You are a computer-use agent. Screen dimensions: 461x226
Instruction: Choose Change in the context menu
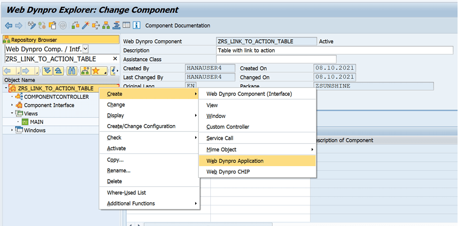[149, 104]
